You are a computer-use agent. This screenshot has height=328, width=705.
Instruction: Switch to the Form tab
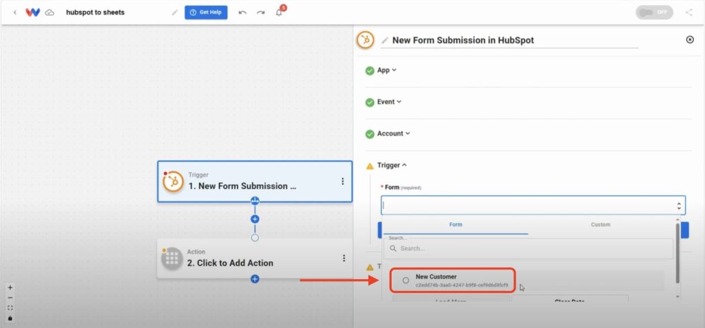456,225
